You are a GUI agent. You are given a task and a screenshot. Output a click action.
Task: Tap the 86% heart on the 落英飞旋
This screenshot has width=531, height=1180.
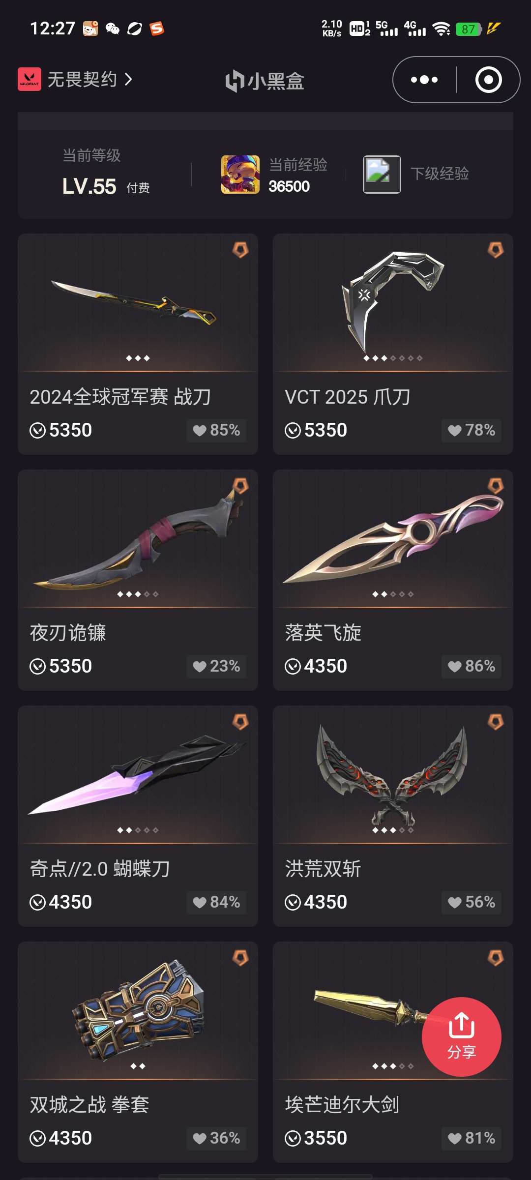[x=472, y=666]
